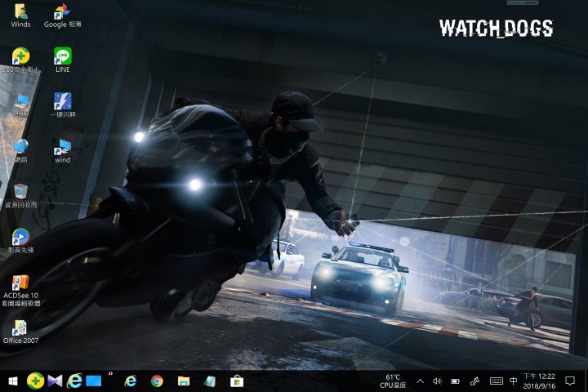The height and width of the screenshot is (392, 588).
Task: Open the Office 2007 shortcut
Action: click(x=20, y=332)
